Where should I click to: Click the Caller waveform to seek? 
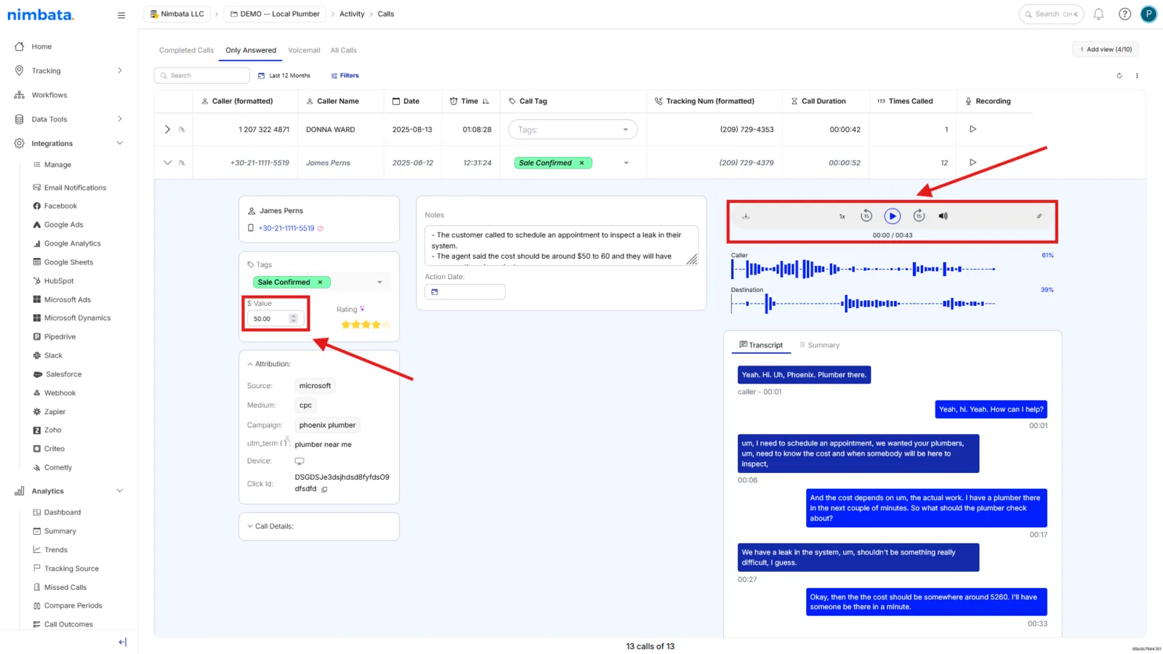click(864, 269)
